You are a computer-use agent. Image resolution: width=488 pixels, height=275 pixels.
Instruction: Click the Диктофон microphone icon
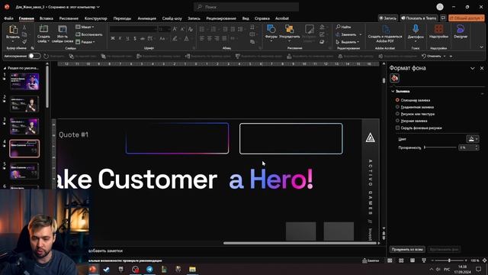pos(416,29)
